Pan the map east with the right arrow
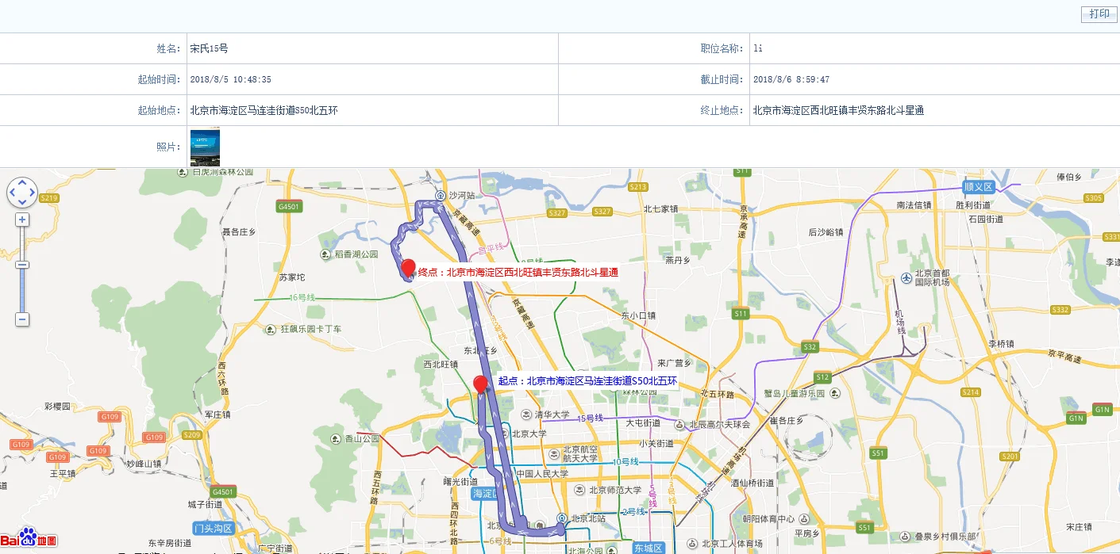 tap(32, 191)
